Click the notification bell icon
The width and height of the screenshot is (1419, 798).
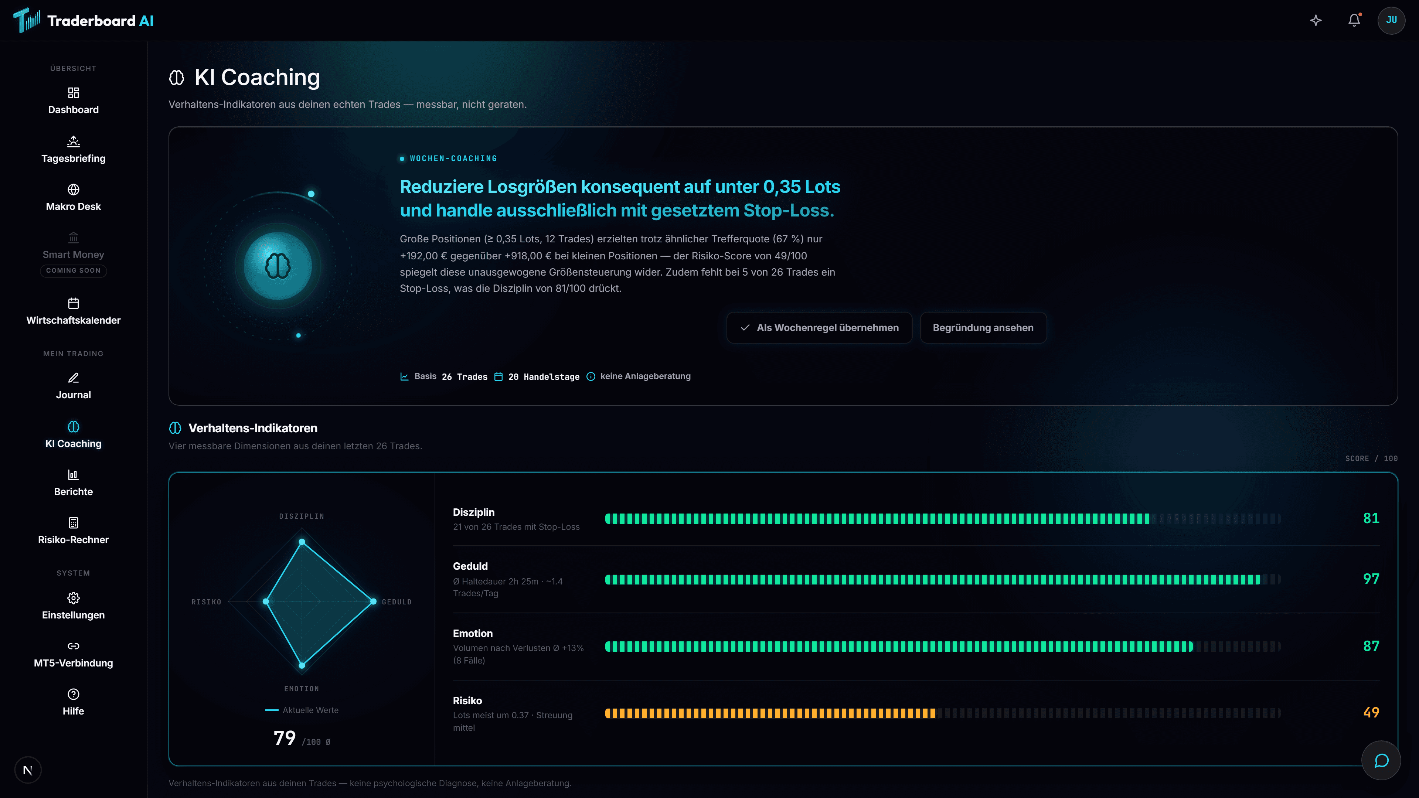1354,20
